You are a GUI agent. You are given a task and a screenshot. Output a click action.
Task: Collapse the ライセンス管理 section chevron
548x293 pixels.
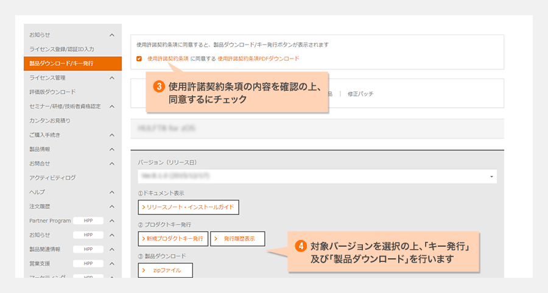(112, 78)
